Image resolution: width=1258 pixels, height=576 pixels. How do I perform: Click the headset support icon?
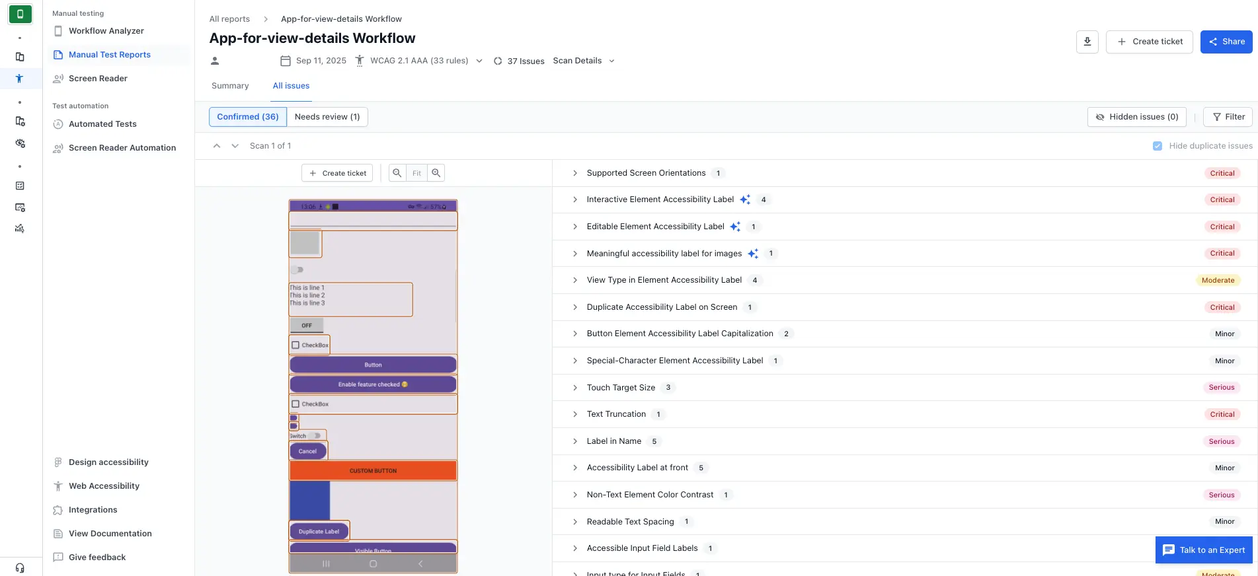(20, 567)
